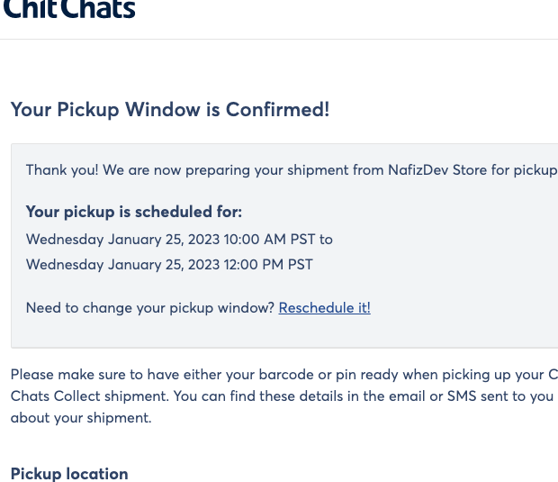Click the 12:00 PM PST end time
Screen dimensions: 558x482
(268, 264)
